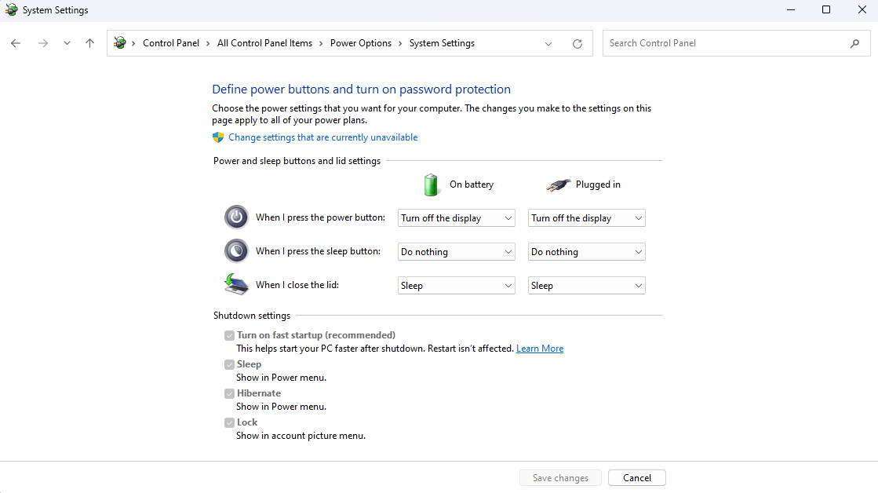
Task: Click the power plug icon
Action: [559, 185]
